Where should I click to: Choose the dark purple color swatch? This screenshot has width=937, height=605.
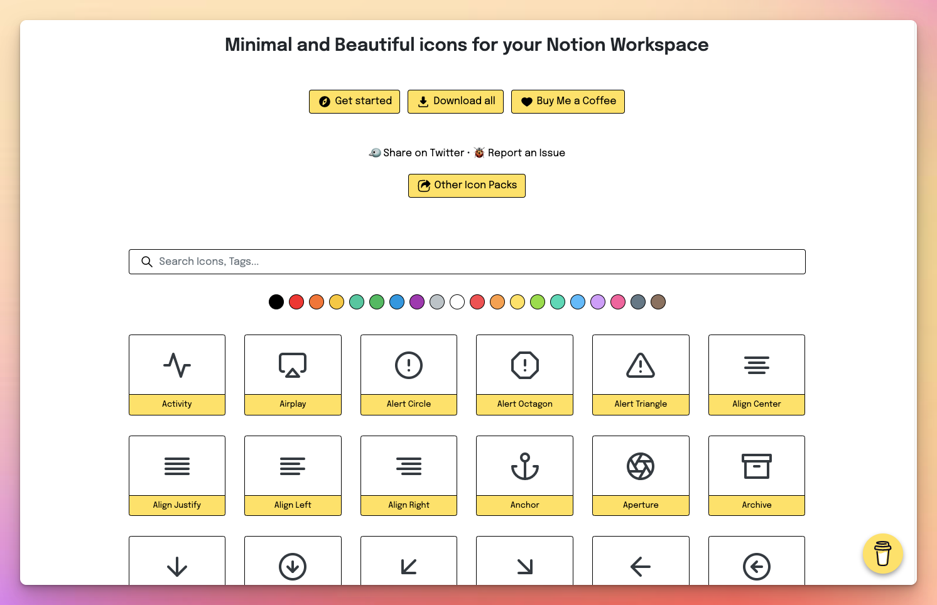click(417, 302)
